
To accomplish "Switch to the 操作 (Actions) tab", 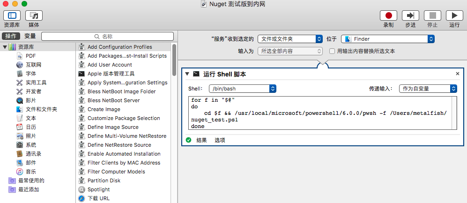I will click(11, 36).
